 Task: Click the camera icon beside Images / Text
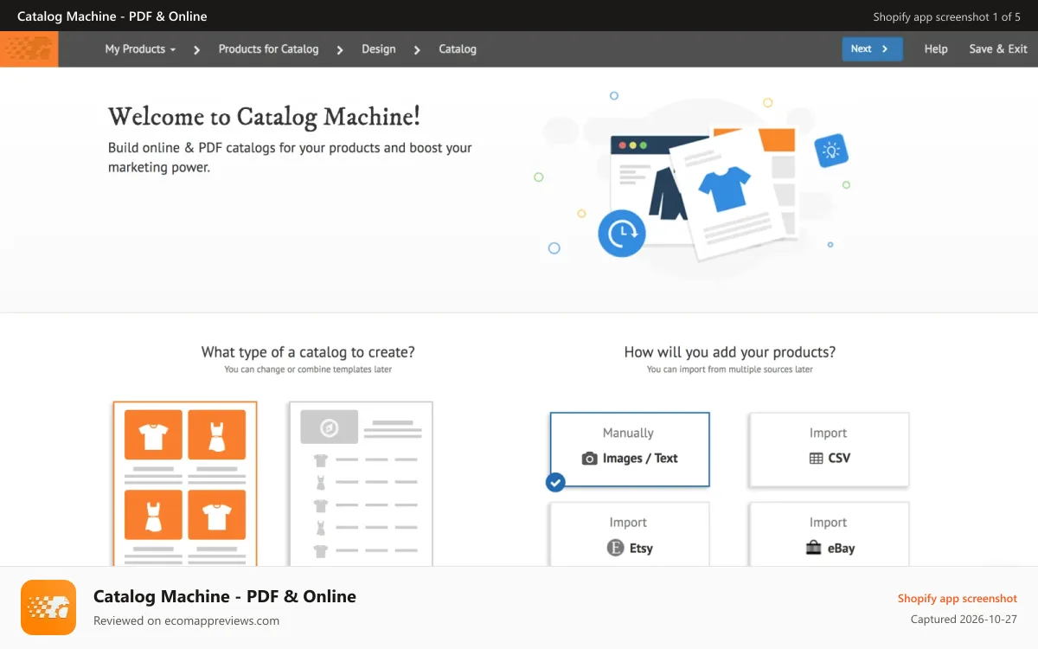point(589,459)
